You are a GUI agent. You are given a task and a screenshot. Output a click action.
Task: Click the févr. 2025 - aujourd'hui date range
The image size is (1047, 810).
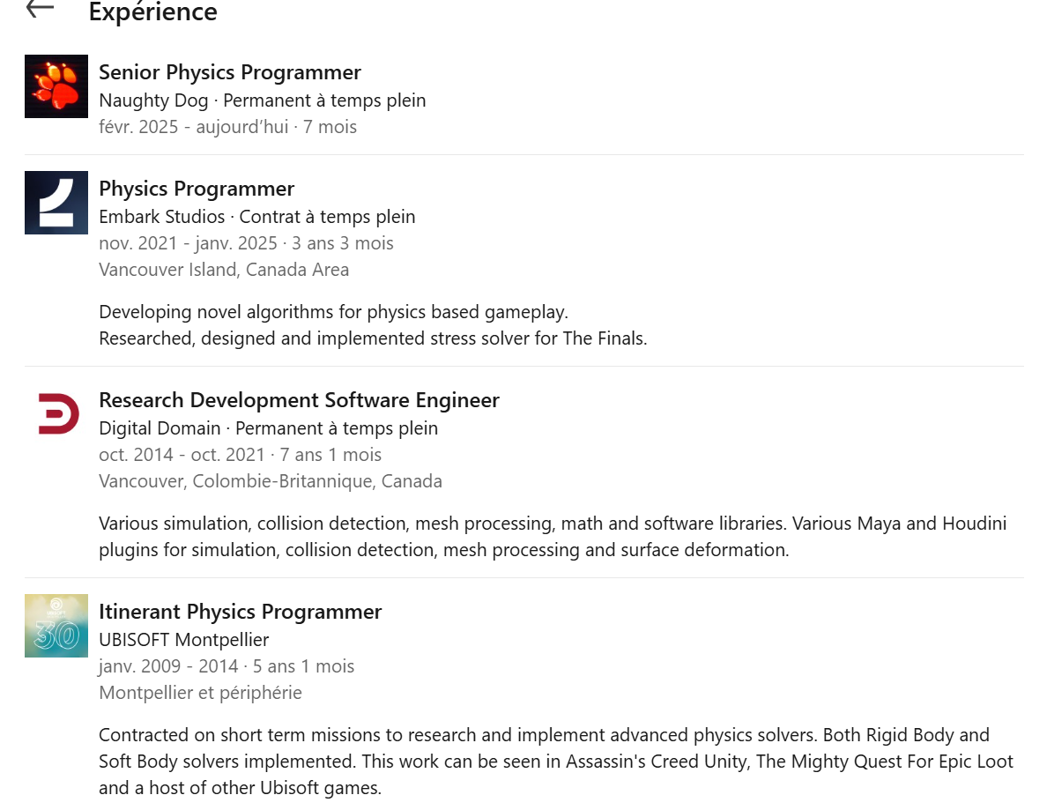[x=193, y=127]
